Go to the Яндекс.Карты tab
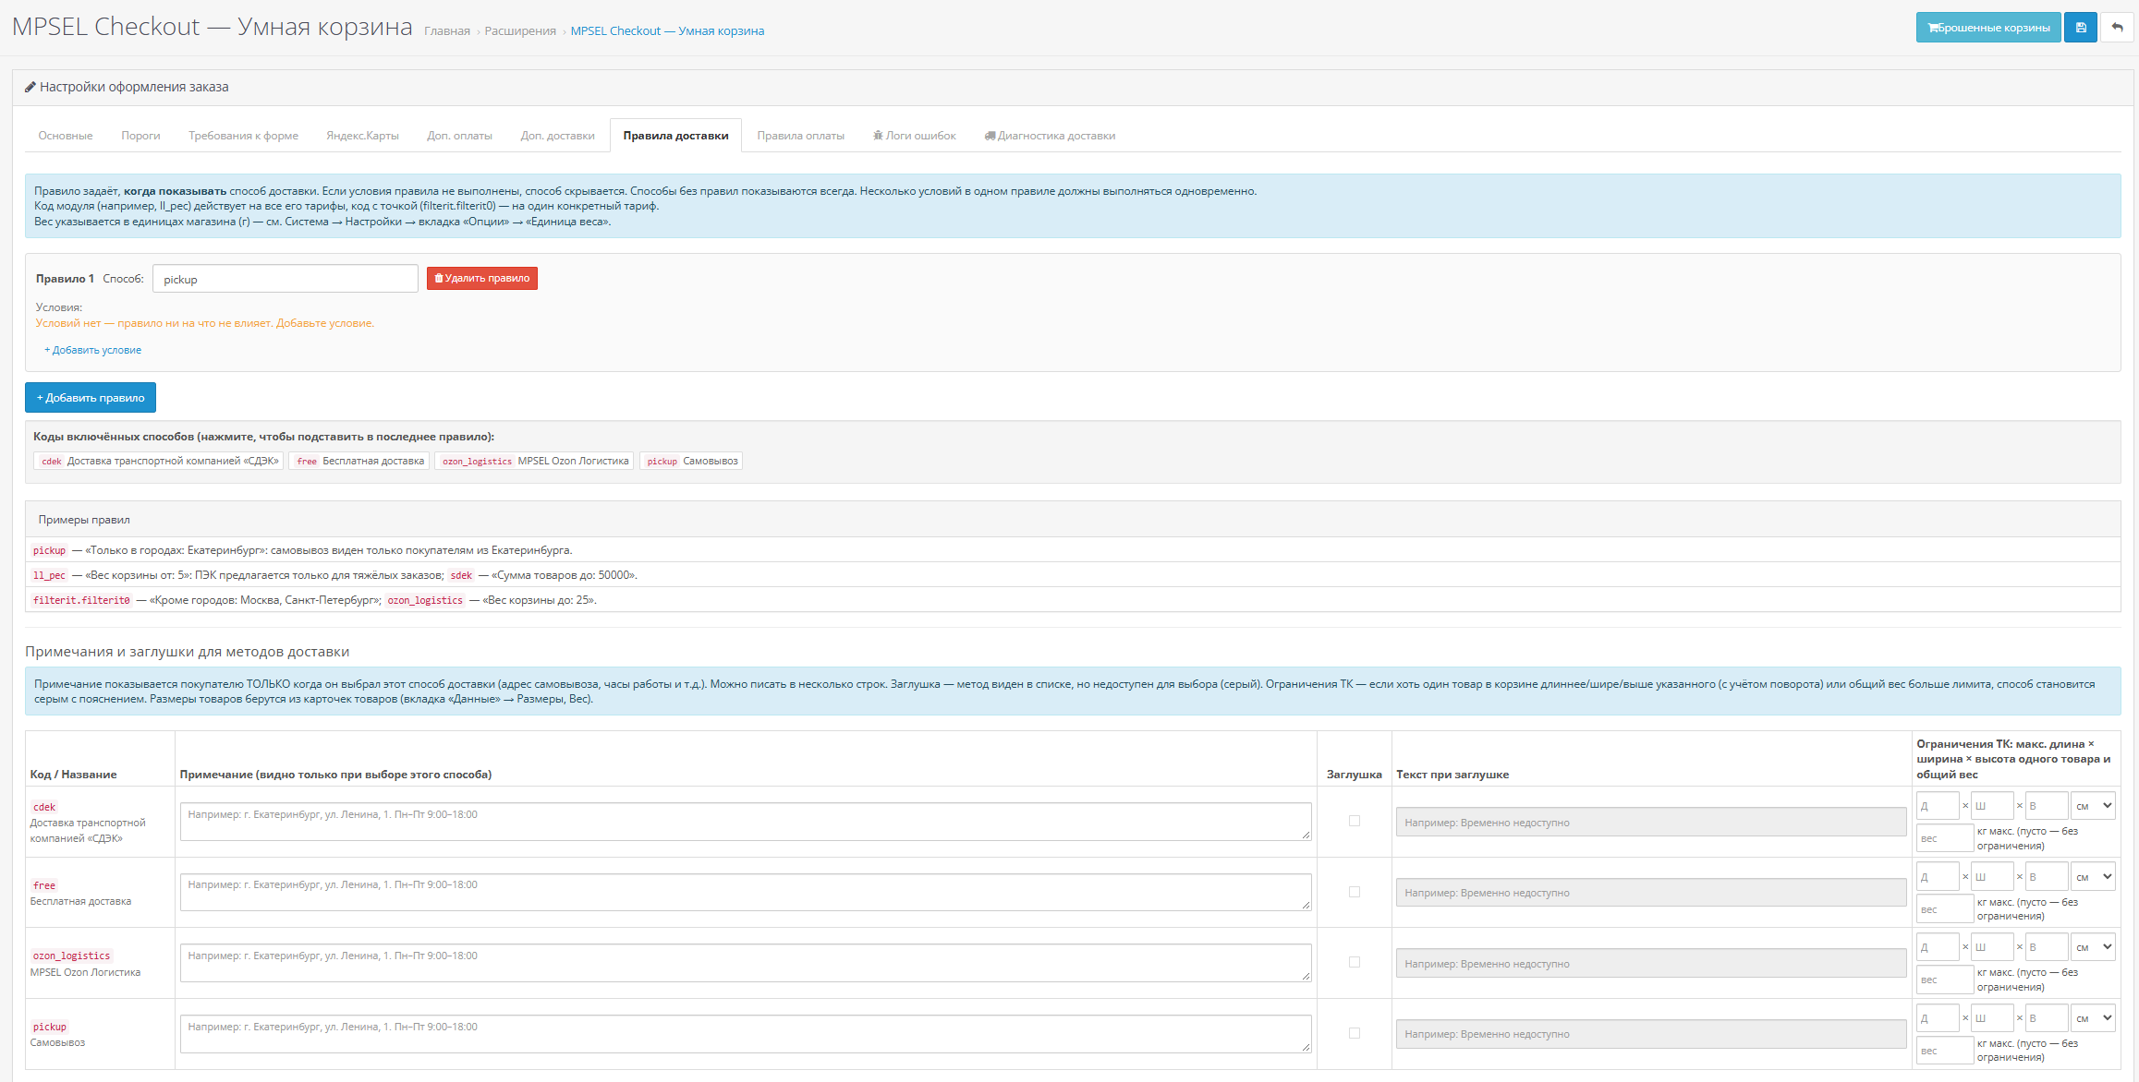 pyautogui.click(x=362, y=136)
